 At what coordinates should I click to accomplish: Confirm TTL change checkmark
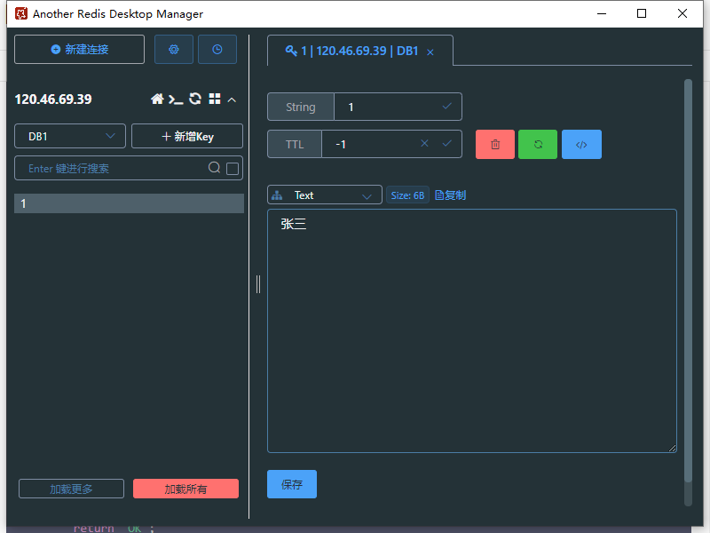447,143
